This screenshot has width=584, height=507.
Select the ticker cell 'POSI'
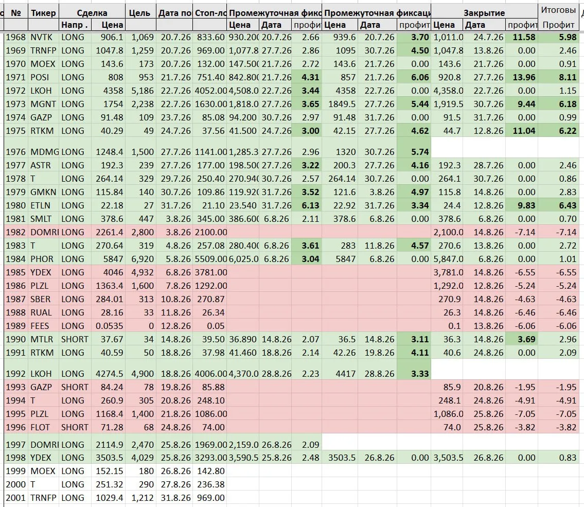point(43,78)
